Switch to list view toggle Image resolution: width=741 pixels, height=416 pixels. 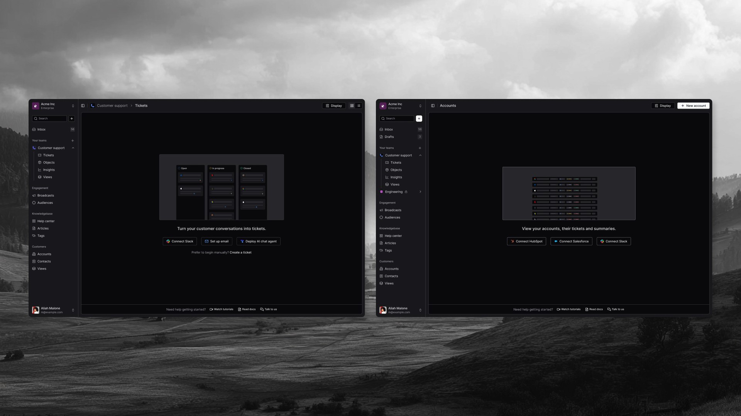pos(359,106)
